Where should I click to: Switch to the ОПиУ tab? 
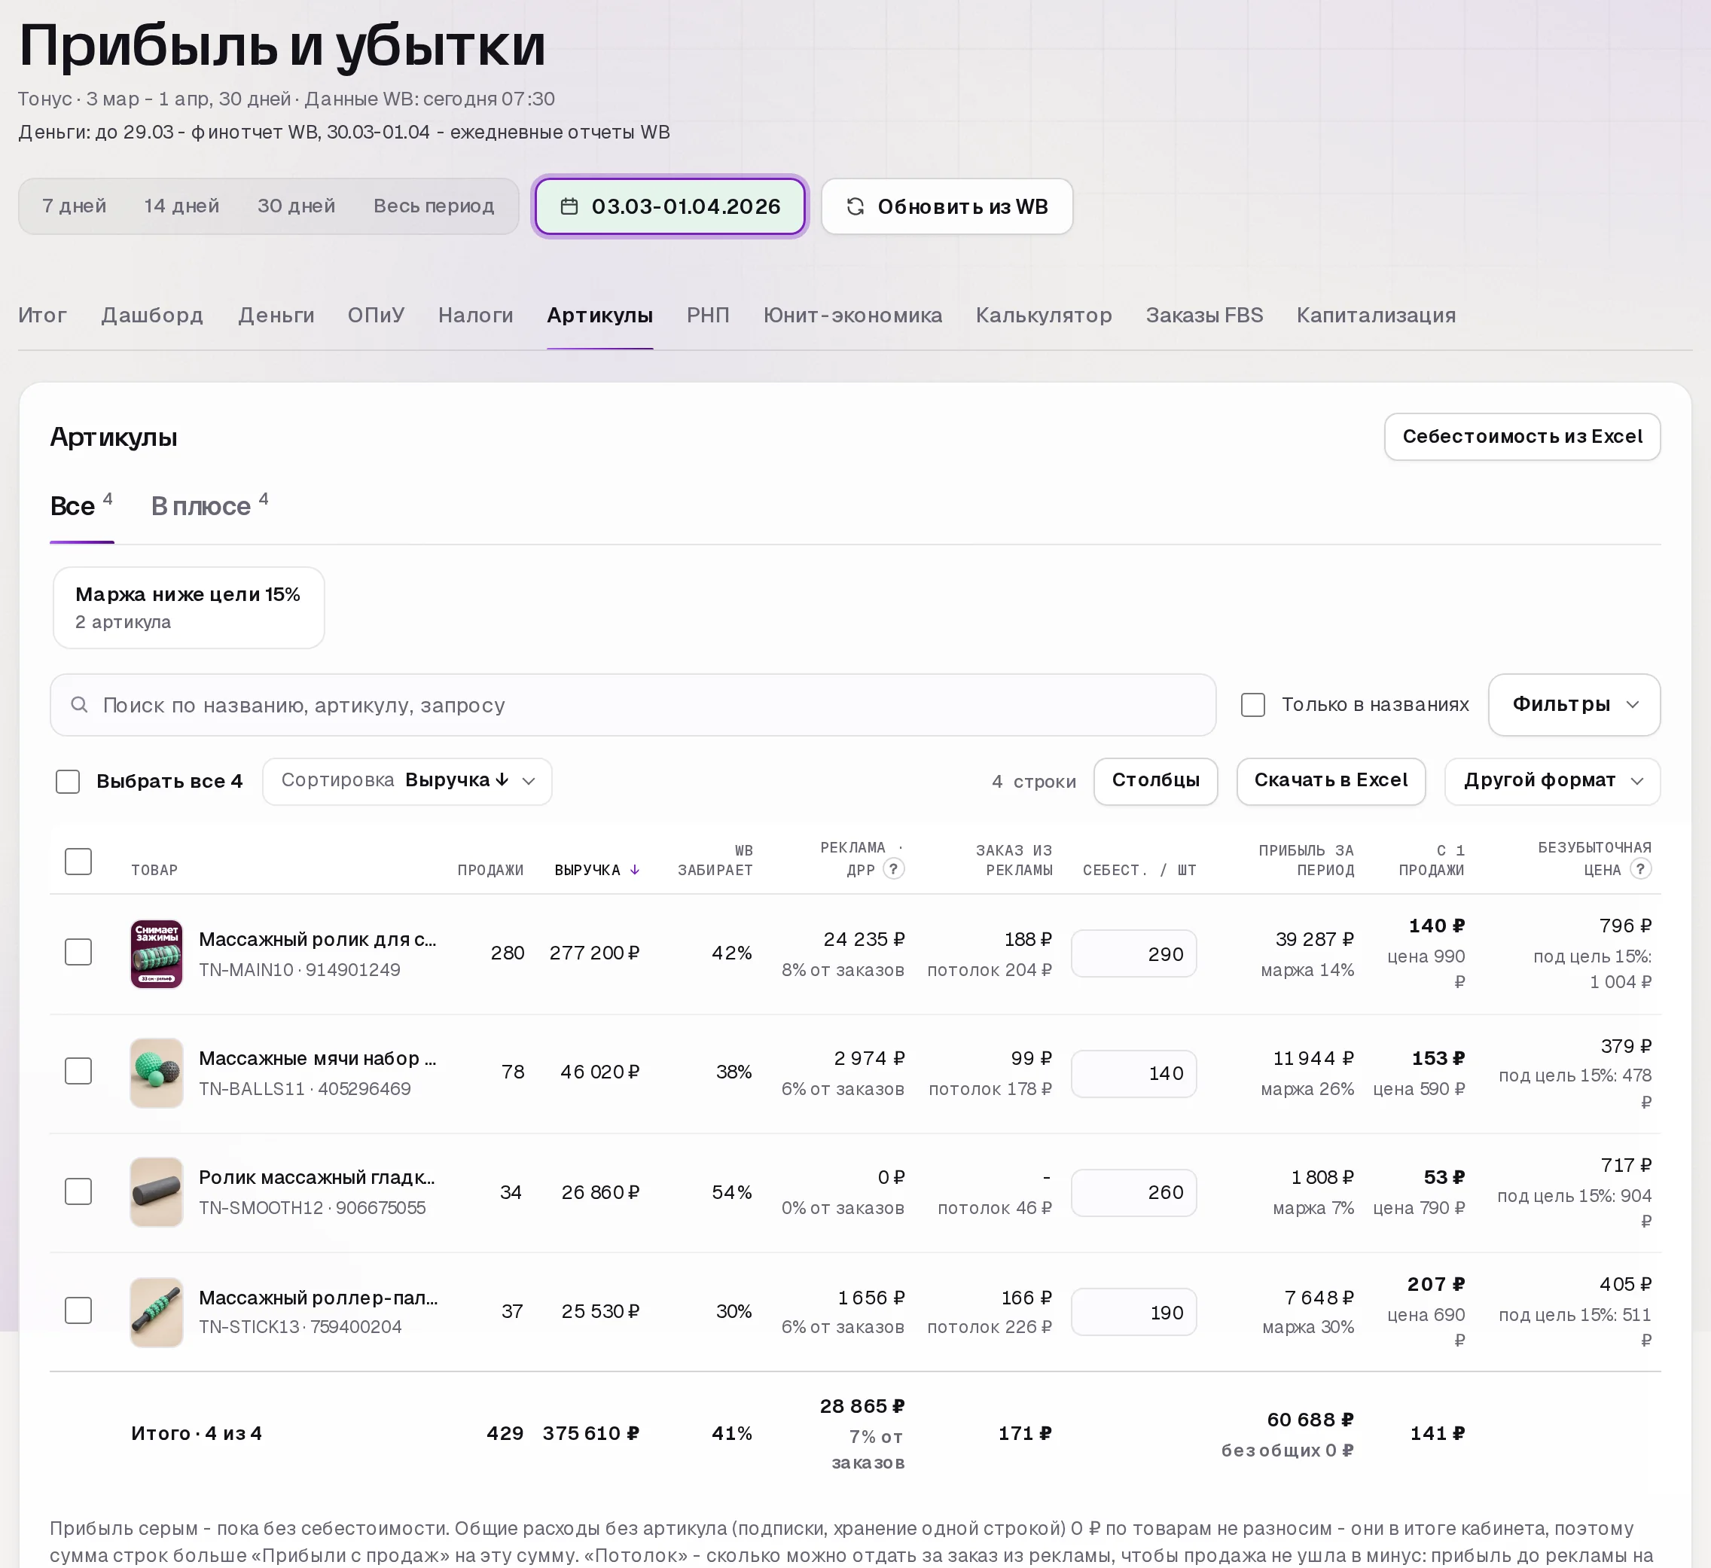coord(376,315)
